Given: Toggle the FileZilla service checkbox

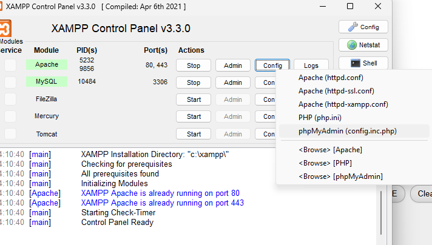Looking at the screenshot, I should point(10,99).
